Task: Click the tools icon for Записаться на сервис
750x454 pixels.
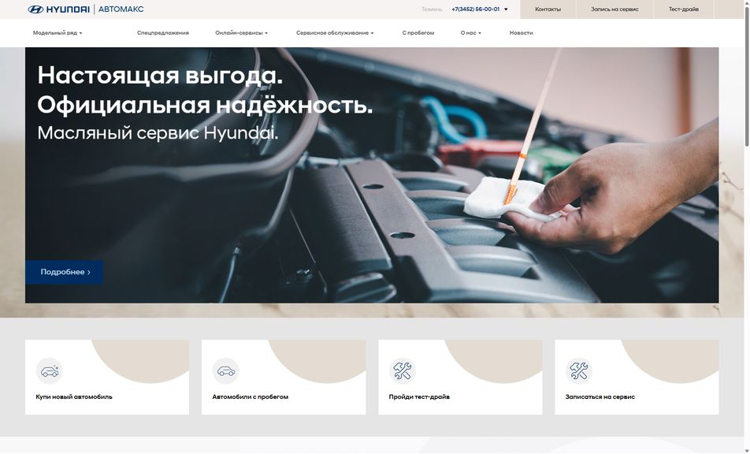Action: point(579,370)
